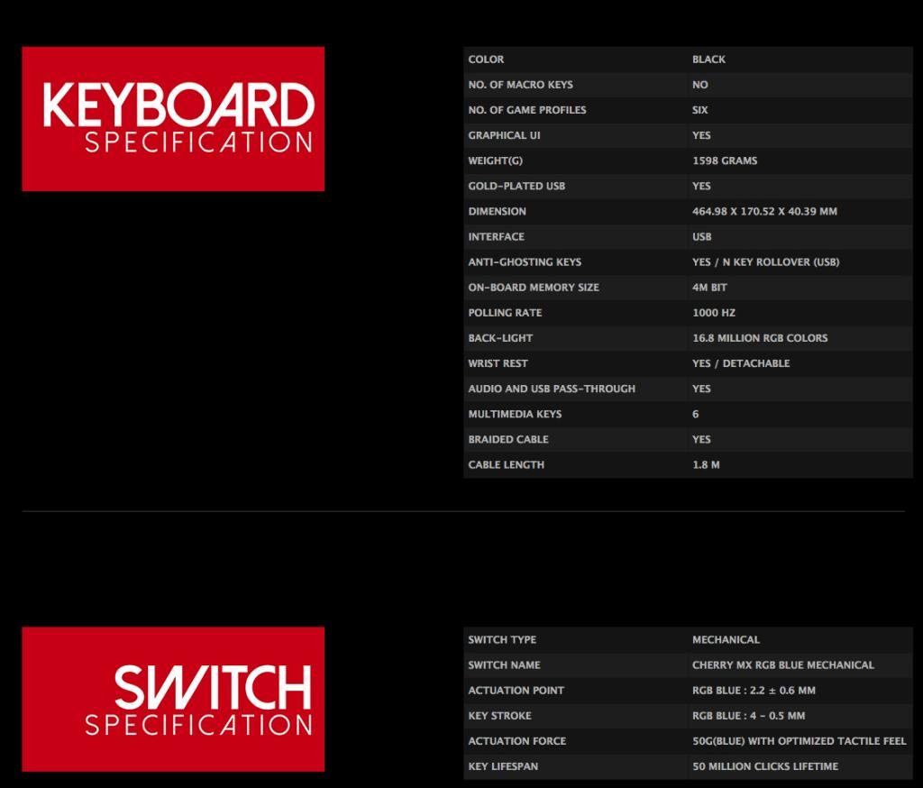Click the No. of Game Profiles label
923x788 pixels.
(x=526, y=110)
